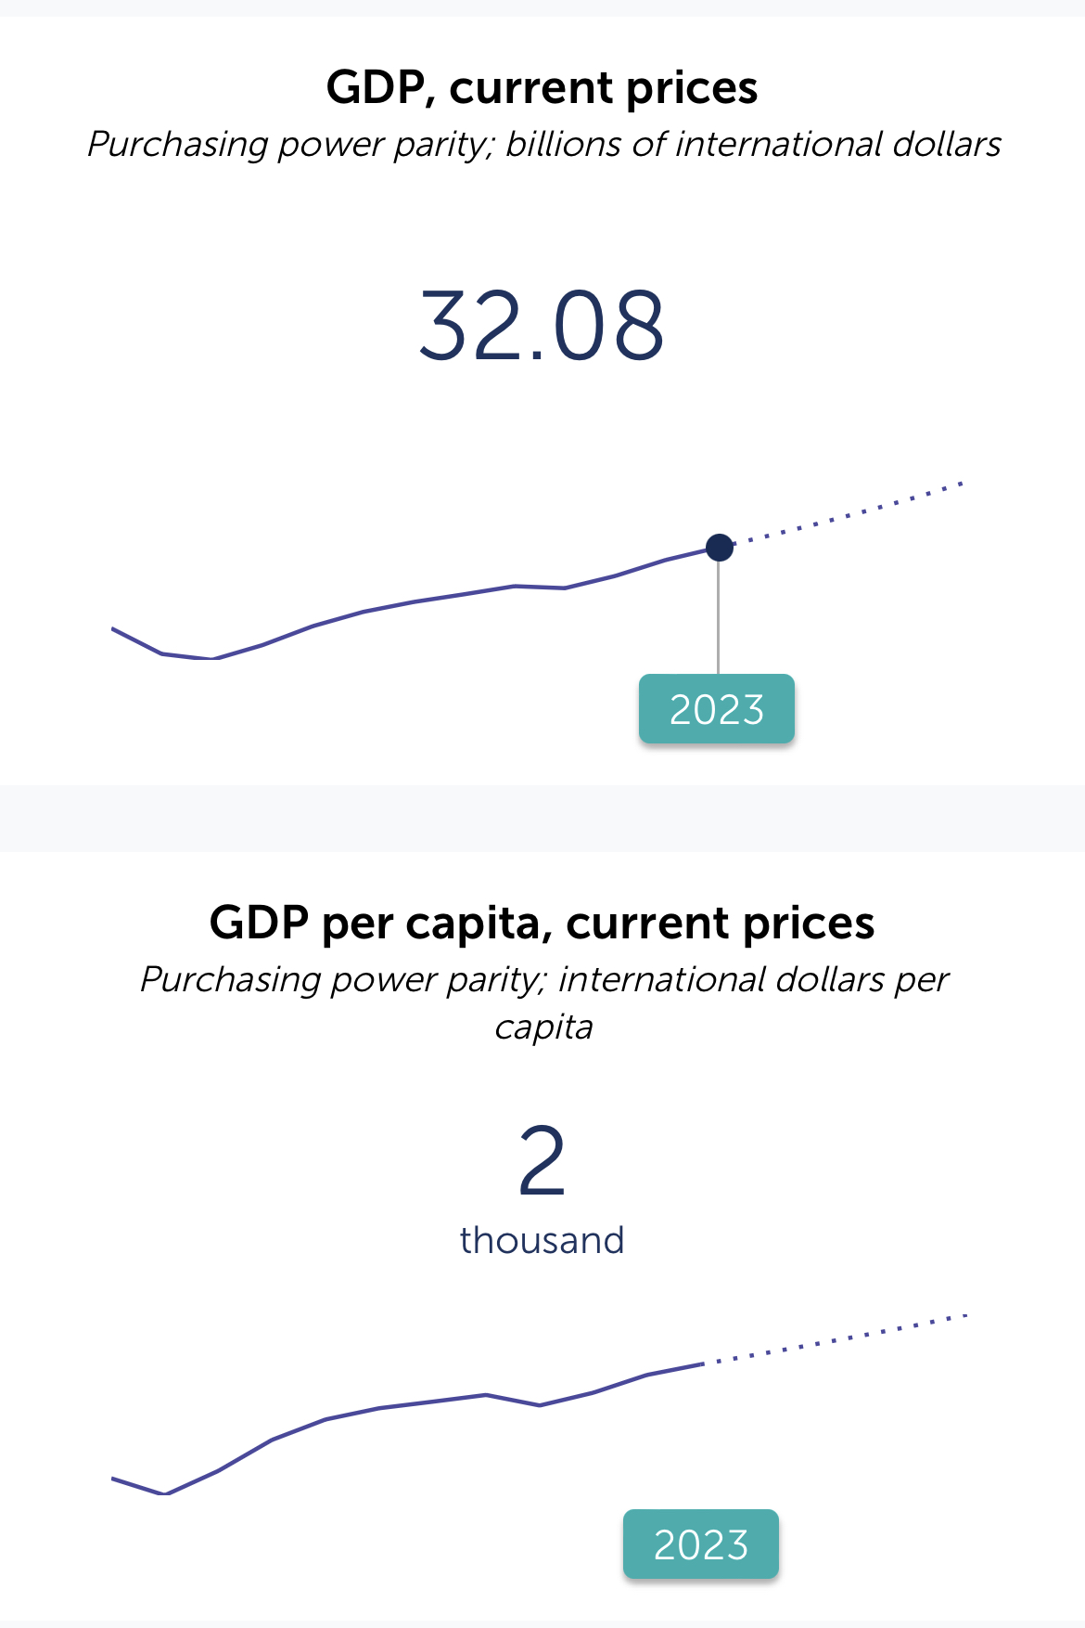Click the dip in the per capita trend line

[x=540, y=1404]
